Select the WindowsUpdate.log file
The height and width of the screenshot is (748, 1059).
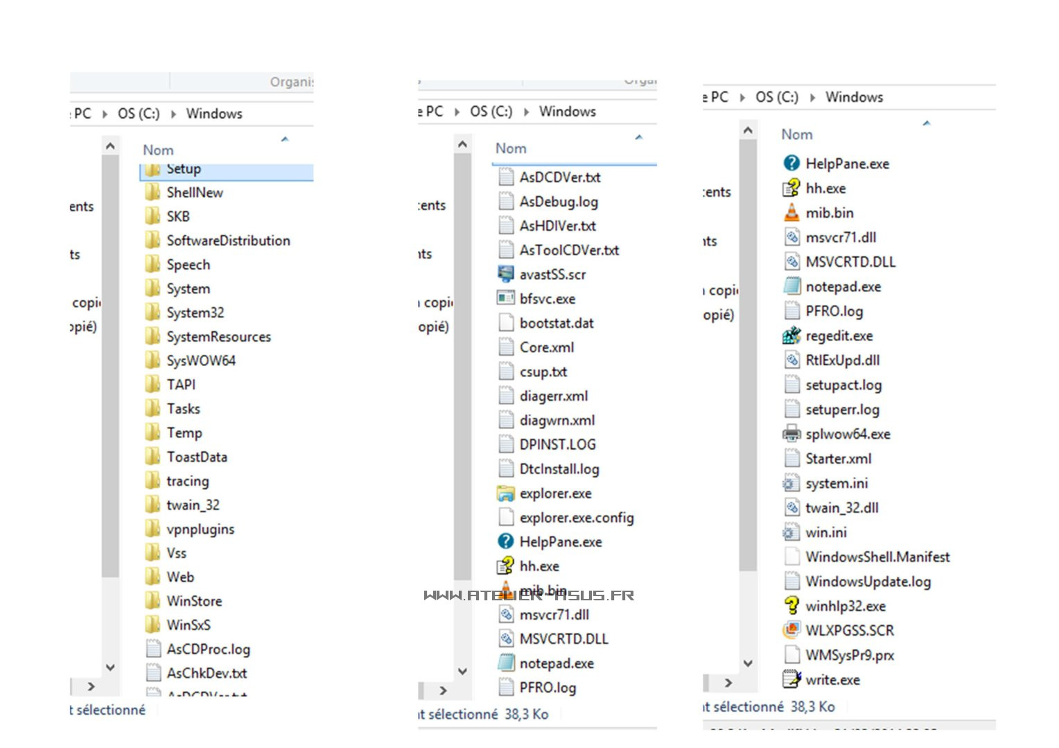(868, 582)
